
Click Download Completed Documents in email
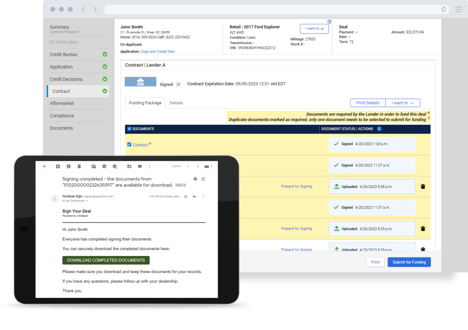pos(106,260)
